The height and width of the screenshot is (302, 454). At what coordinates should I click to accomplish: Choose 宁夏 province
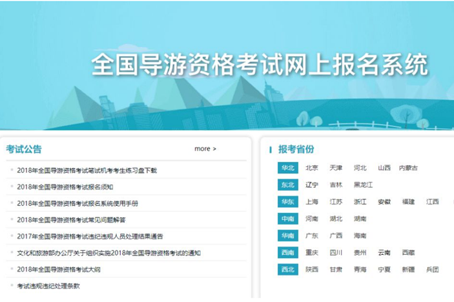tap(384, 269)
